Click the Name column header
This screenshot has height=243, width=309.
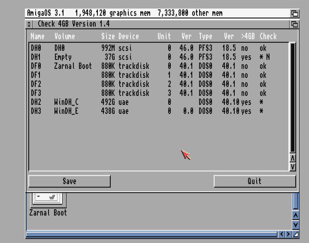coord(37,36)
